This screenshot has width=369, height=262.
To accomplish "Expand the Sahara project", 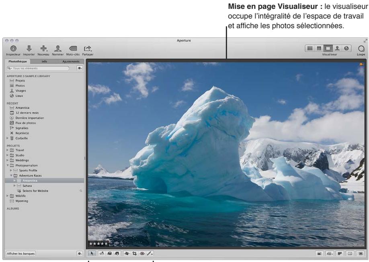I will point(14,186).
